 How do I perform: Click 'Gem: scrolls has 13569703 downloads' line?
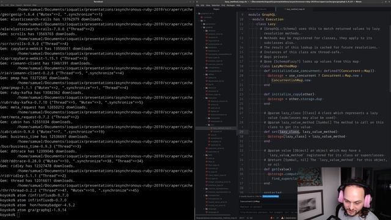pyautogui.click(x=38, y=34)
